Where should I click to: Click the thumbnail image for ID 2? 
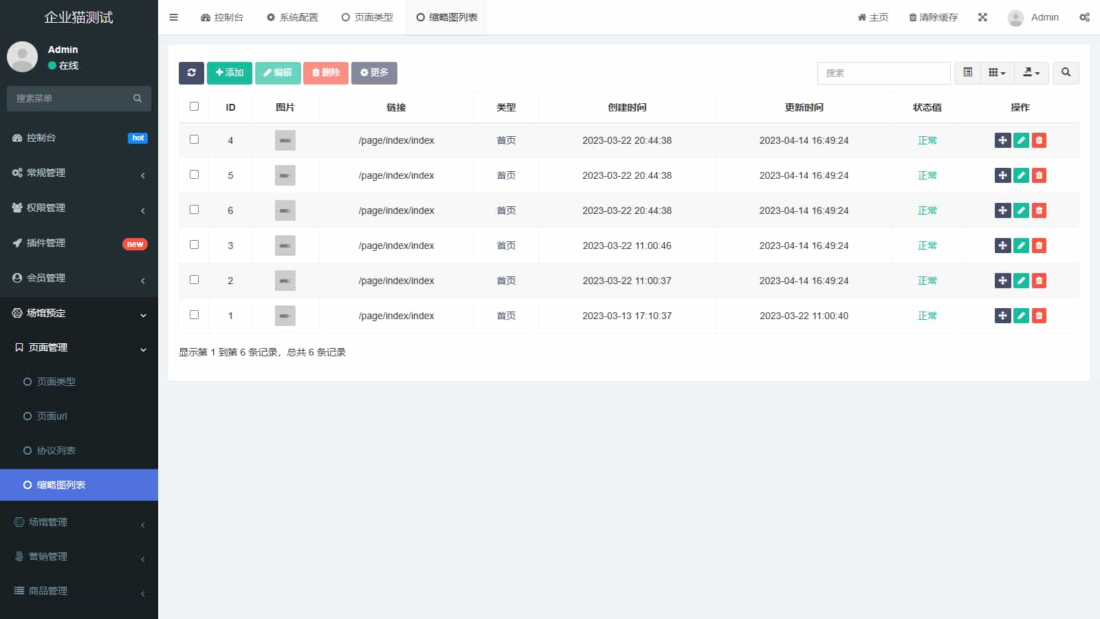pos(285,281)
